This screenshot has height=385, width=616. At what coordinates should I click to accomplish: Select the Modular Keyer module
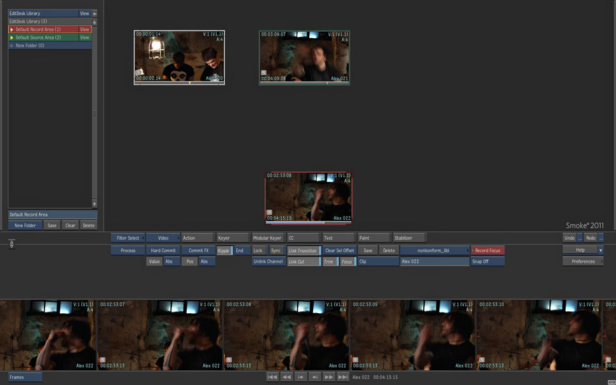(267, 238)
